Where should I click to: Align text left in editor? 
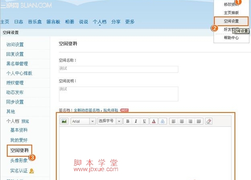click(173, 121)
